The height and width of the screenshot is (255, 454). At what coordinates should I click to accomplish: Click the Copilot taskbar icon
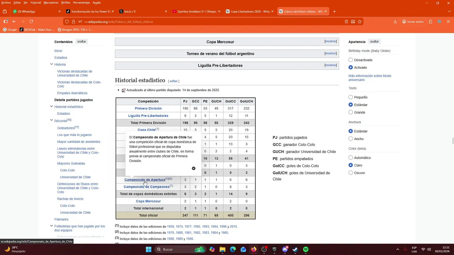[x=212, y=249]
